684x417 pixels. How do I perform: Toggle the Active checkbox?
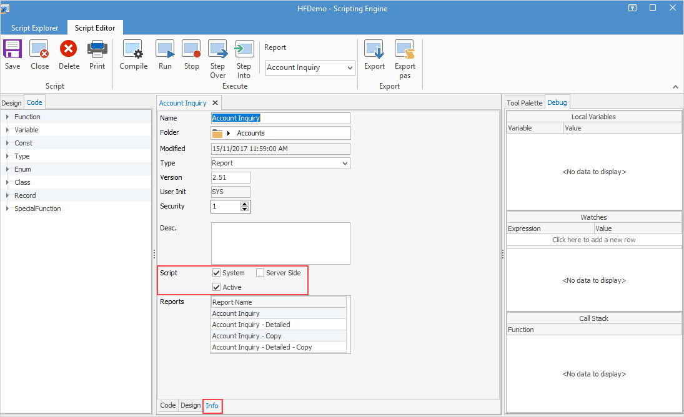217,287
